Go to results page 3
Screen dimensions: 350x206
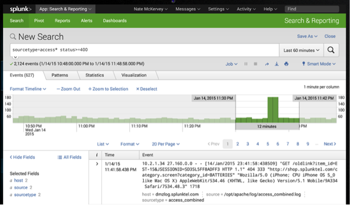click(248, 144)
